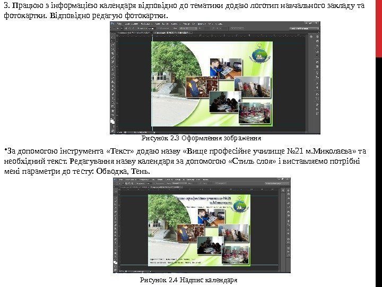
Task: Click caption "Рисунок 2.3 Оформлення зображення"
Action: 201,138
